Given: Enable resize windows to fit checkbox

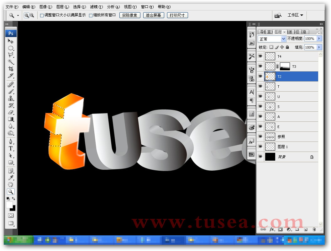Looking at the screenshot, I should click(x=42, y=15).
